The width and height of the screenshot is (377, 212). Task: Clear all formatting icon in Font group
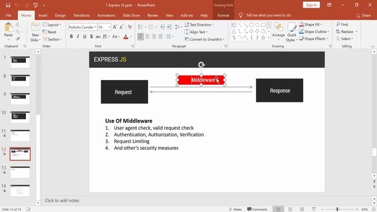(130, 27)
